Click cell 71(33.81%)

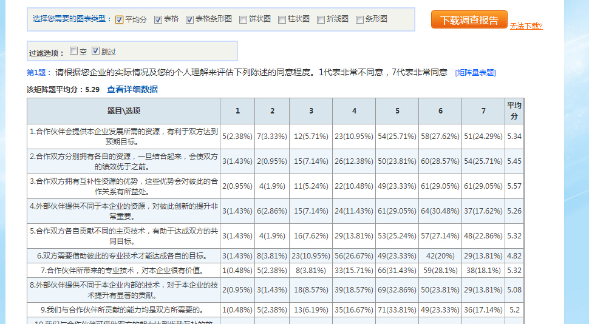click(x=397, y=310)
